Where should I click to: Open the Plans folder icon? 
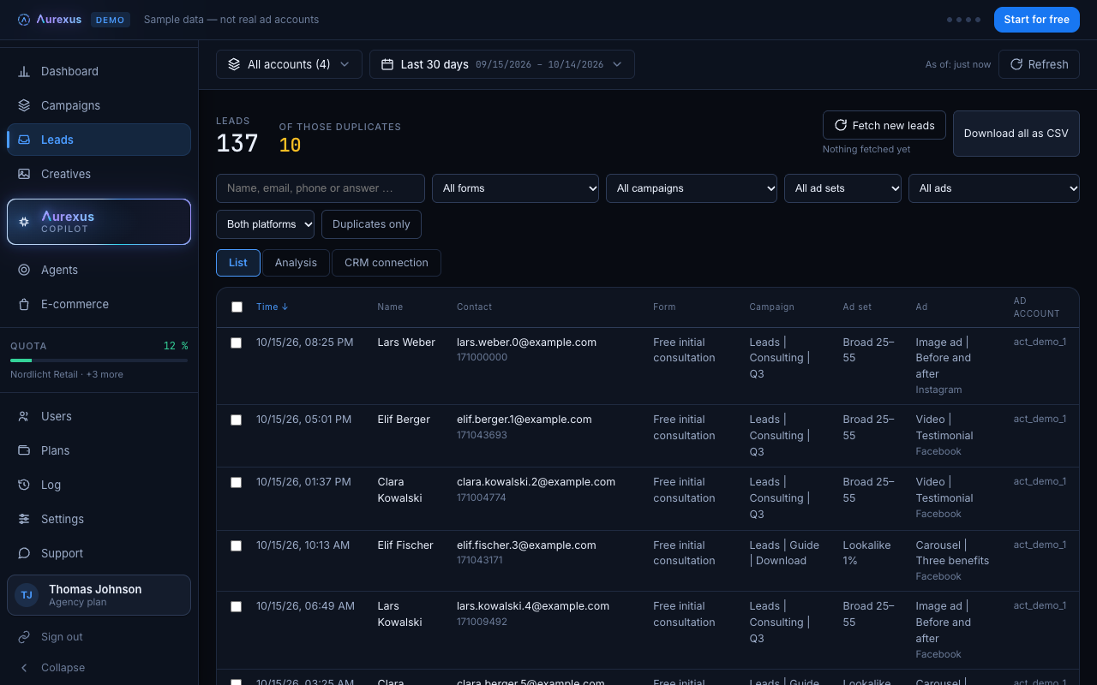[x=24, y=450]
